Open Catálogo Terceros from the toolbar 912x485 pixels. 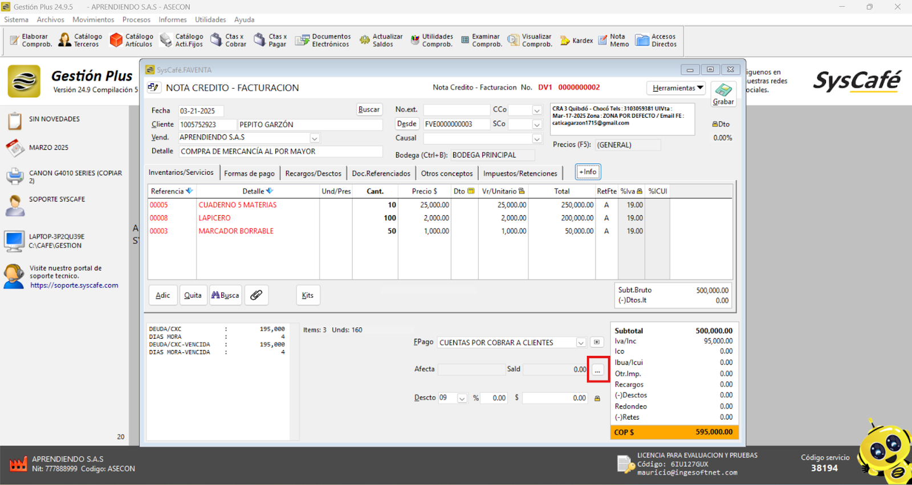pyautogui.click(x=80, y=40)
